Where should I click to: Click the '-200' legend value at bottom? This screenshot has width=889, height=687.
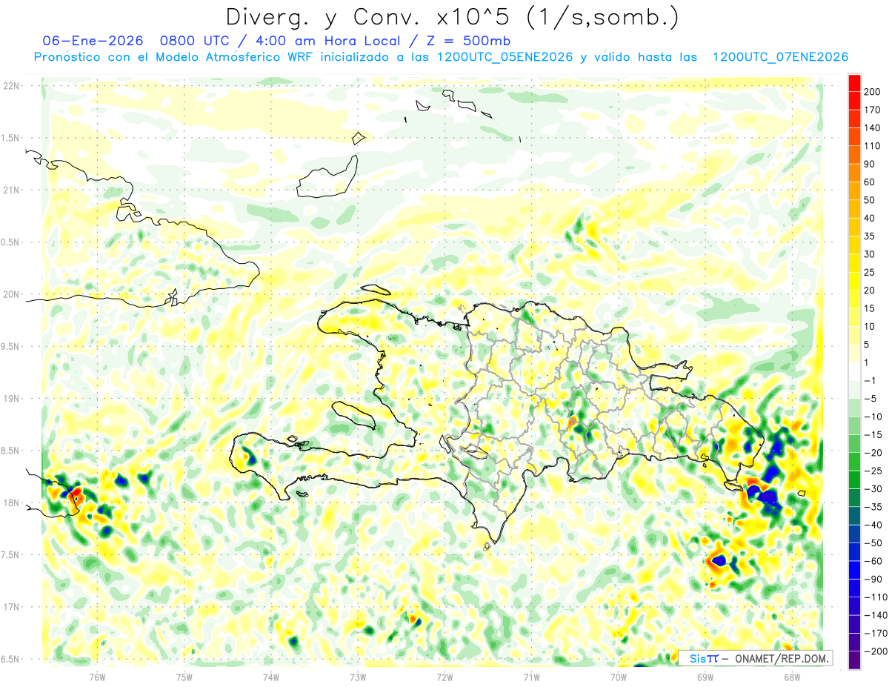(876, 651)
